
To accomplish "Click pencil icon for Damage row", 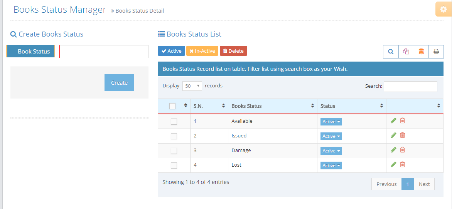I will pyautogui.click(x=393, y=150).
